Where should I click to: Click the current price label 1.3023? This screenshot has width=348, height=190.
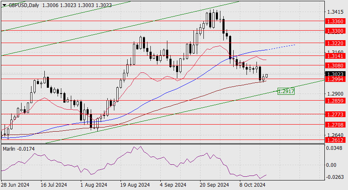(336, 74)
